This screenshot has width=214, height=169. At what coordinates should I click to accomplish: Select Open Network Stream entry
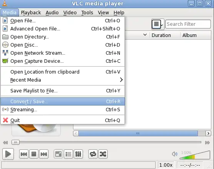tap(63, 53)
